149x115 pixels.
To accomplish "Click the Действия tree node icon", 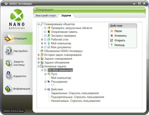I will point(49,89).
